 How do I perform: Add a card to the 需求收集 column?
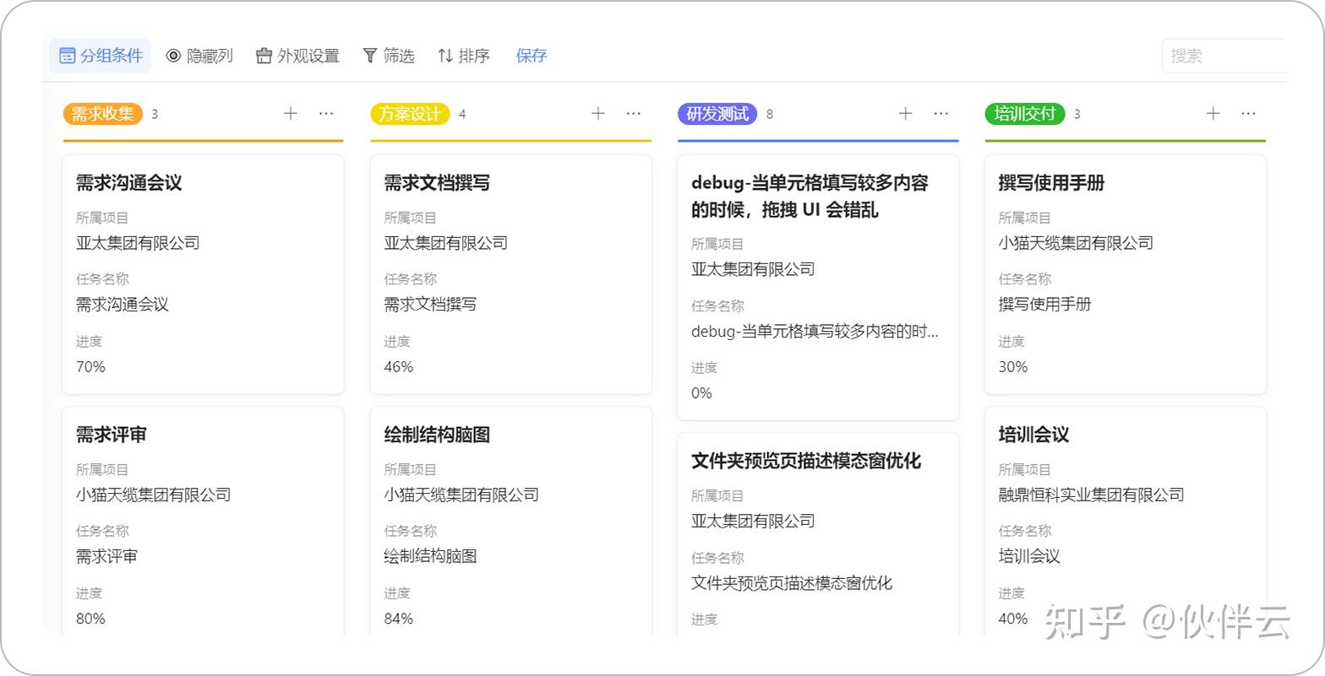point(291,113)
